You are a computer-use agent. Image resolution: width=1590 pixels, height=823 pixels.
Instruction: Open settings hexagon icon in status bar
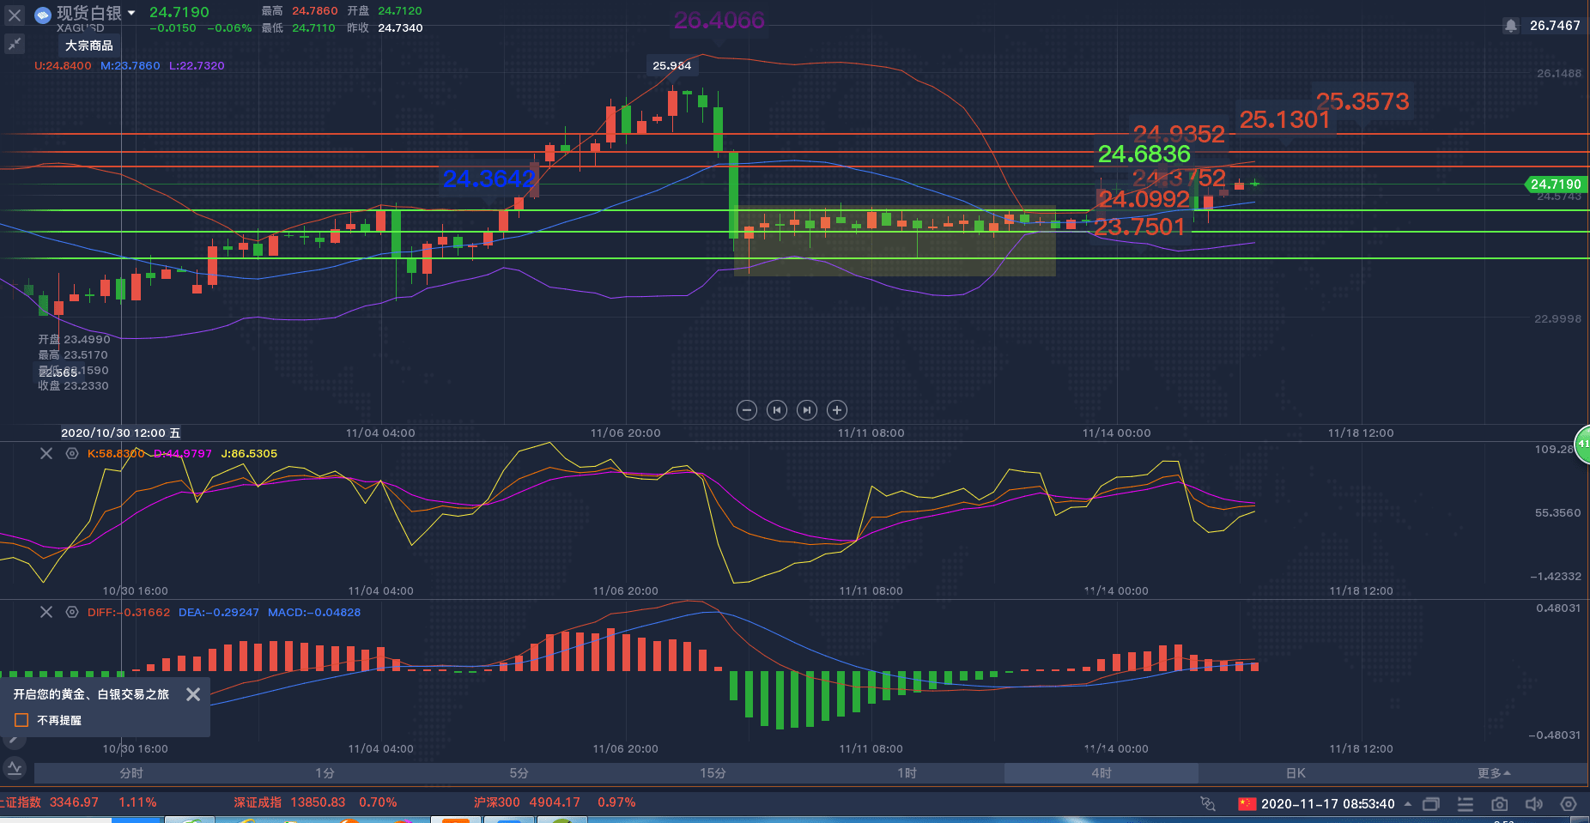tap(1569, 804)
